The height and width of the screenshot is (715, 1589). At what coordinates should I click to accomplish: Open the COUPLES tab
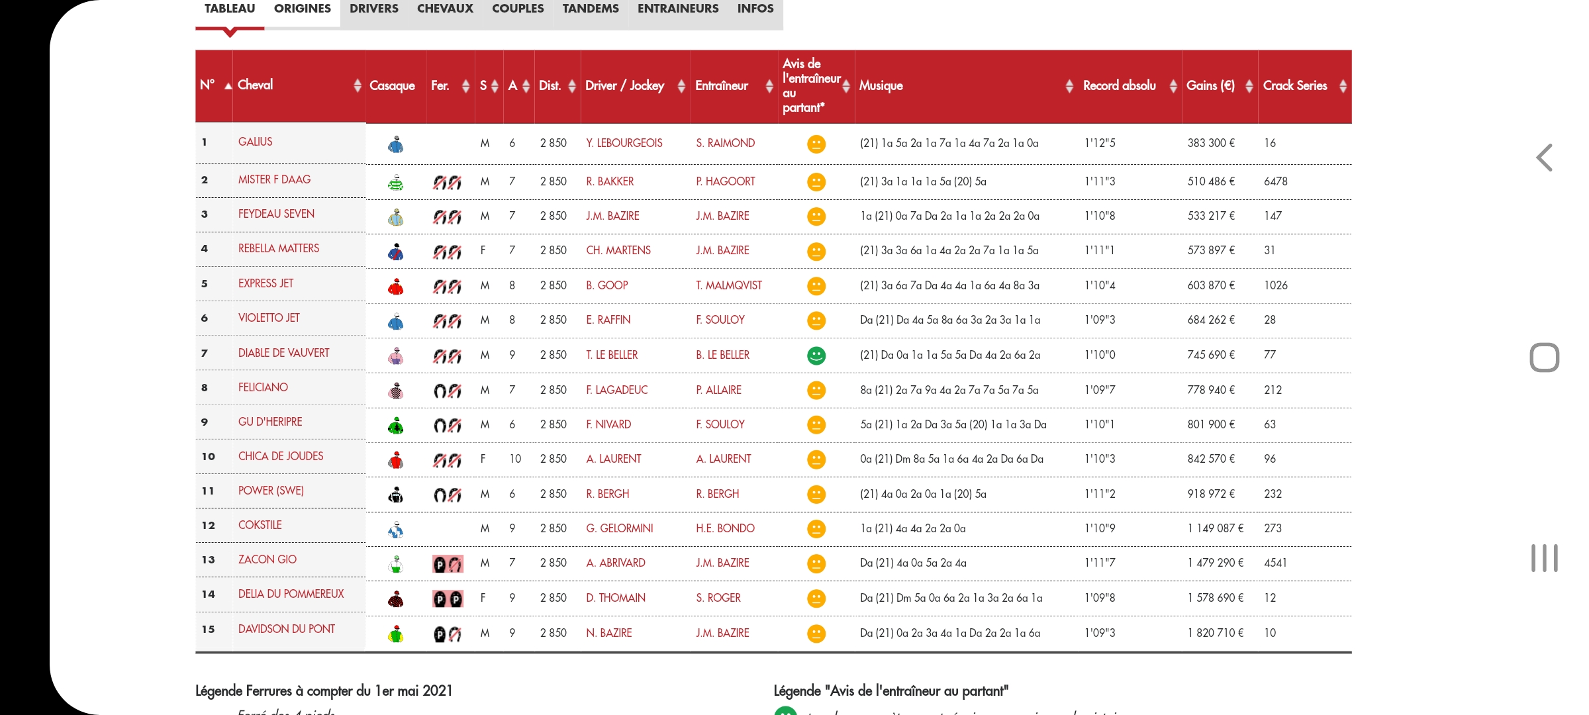pos(518,9)
